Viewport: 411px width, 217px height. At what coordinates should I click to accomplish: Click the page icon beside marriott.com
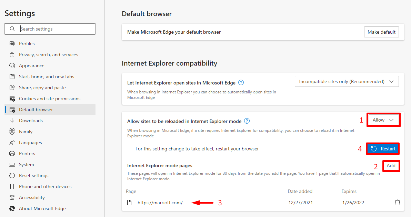pos(129,203)
